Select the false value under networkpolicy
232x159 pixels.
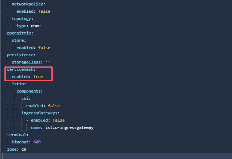[x=43, y=11]
